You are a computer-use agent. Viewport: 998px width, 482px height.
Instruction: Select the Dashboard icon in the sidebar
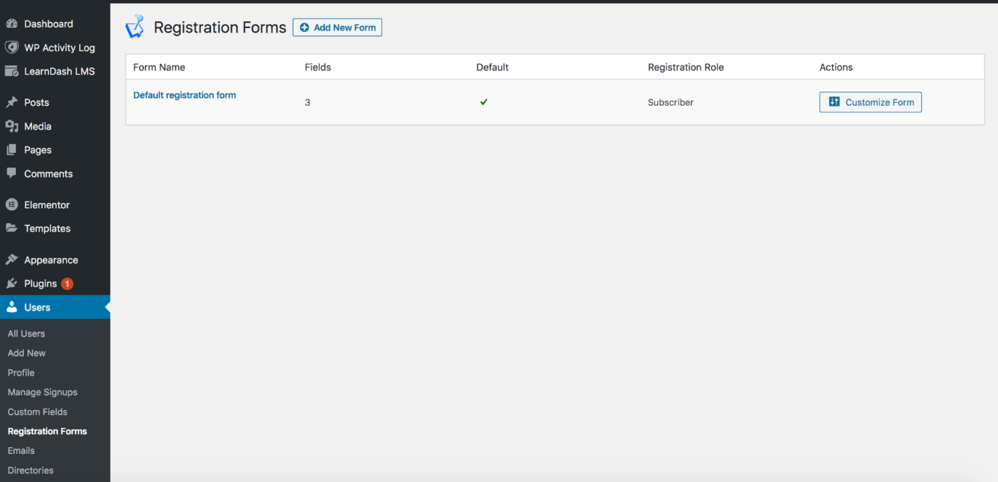[14, 23]
